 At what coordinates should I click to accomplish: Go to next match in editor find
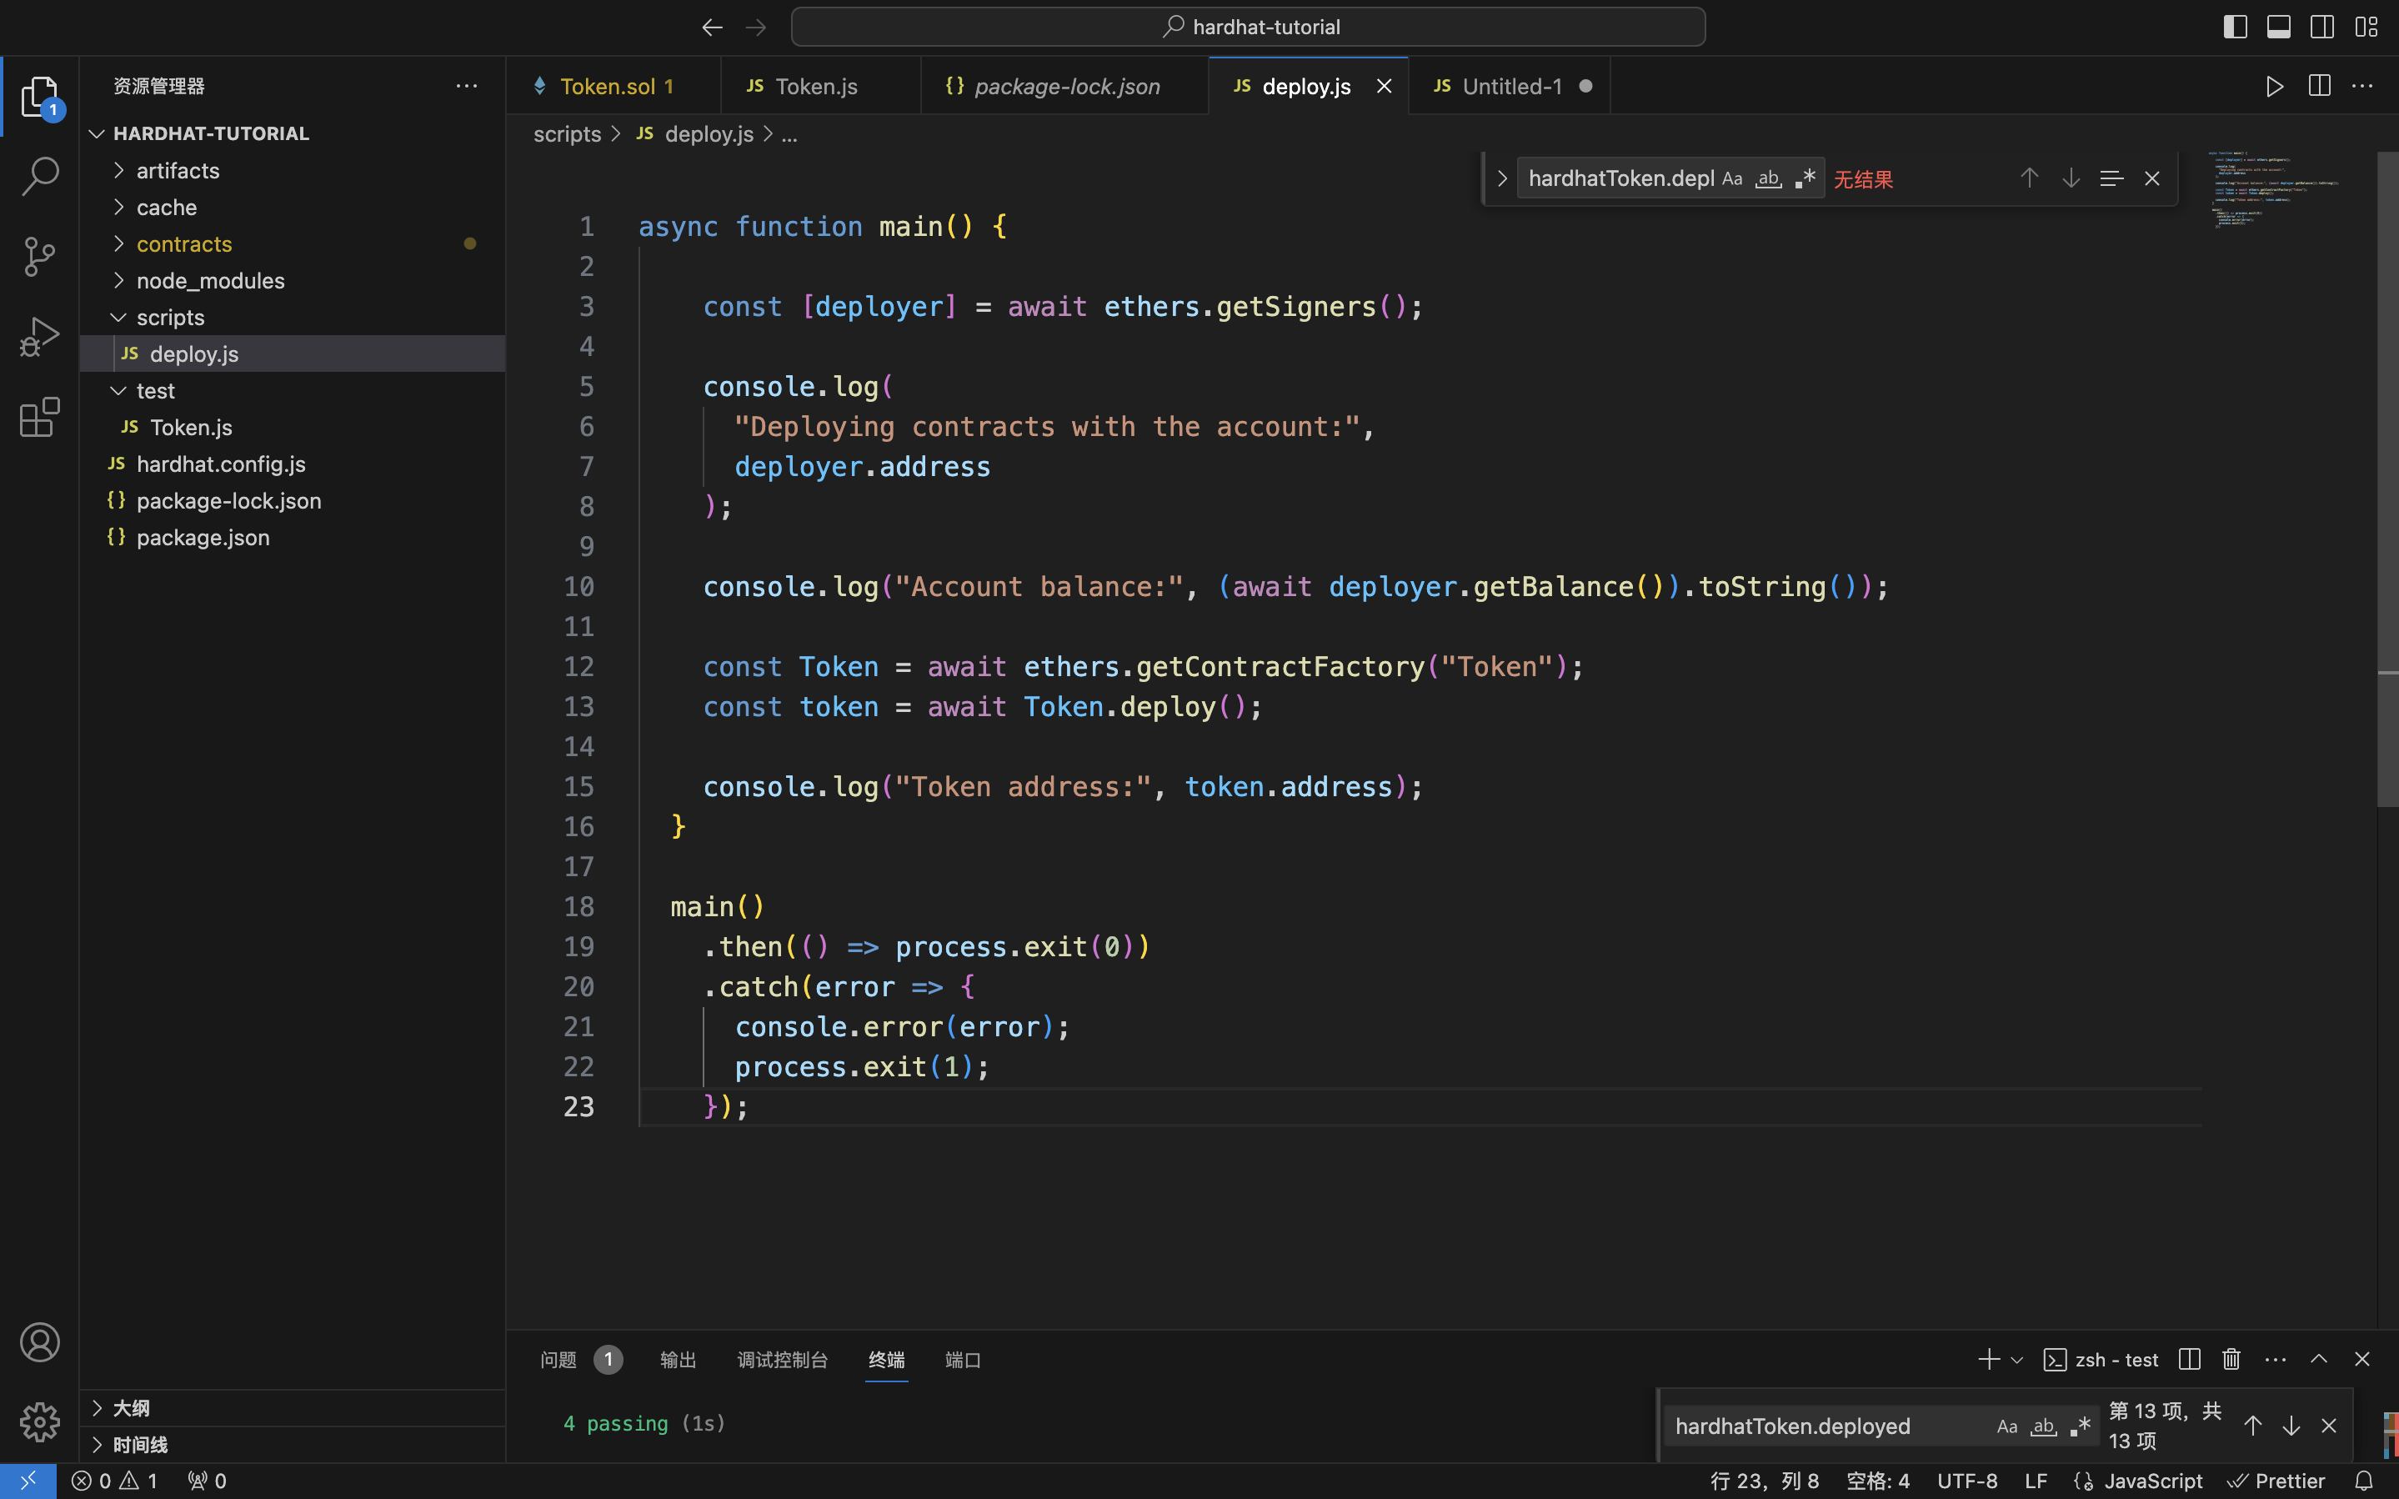pos(2070,178)
